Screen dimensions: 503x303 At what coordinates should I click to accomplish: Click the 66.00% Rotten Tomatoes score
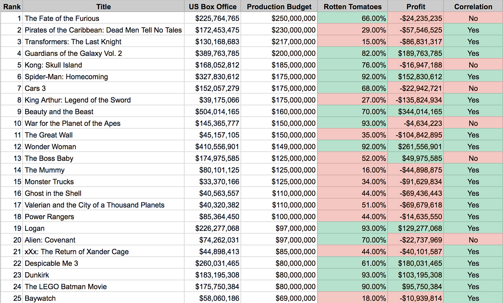point(352,18)
